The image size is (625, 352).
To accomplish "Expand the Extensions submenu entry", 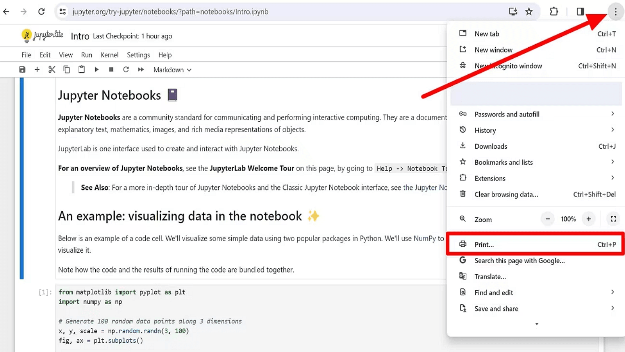I will coord(536,178).
